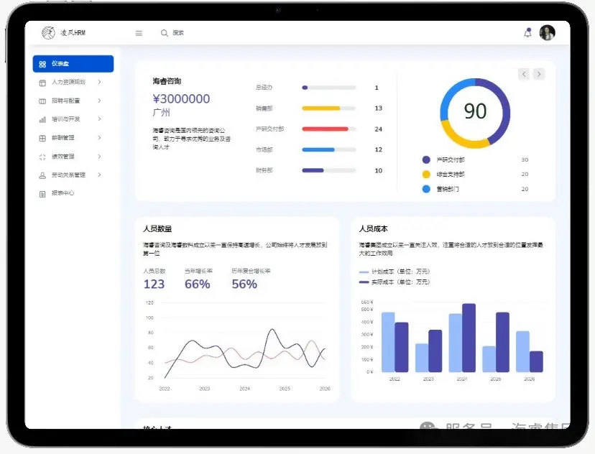Click the hamburger menu icon in header
595x454 pixels.
tap(139, 33)
